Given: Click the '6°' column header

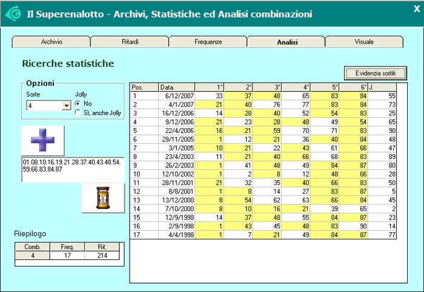Looking at the screenshot, I should 353,88.
